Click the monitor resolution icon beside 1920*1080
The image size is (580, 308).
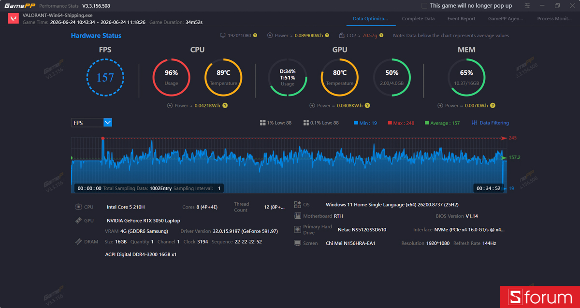click(x=223, y=36)
